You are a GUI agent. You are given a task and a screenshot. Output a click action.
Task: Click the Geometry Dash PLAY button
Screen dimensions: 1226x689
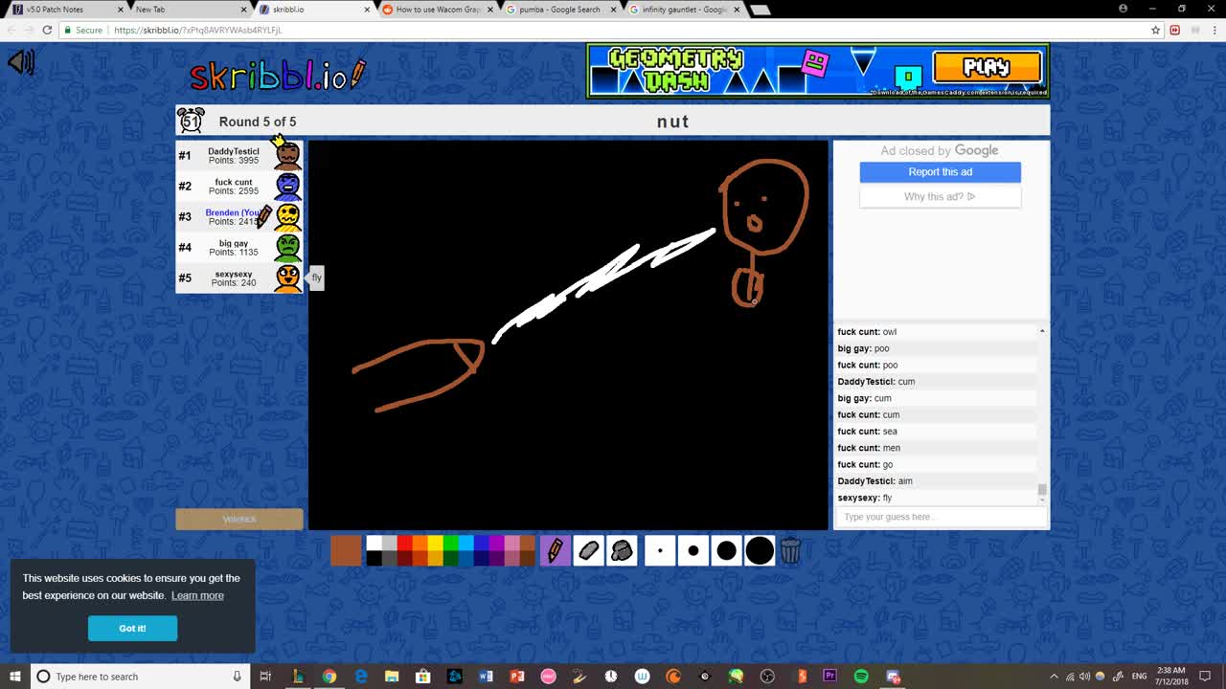tap(987, 67)
